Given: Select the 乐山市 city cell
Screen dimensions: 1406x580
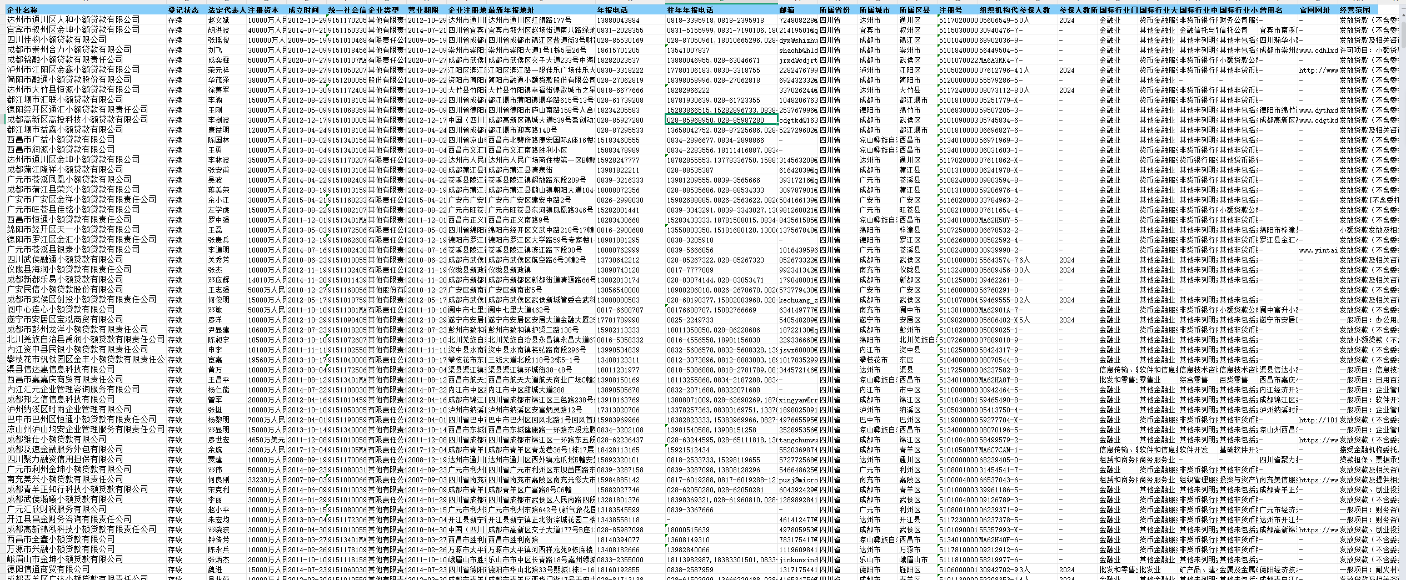Looking at the screenshot, I should 870,559.
